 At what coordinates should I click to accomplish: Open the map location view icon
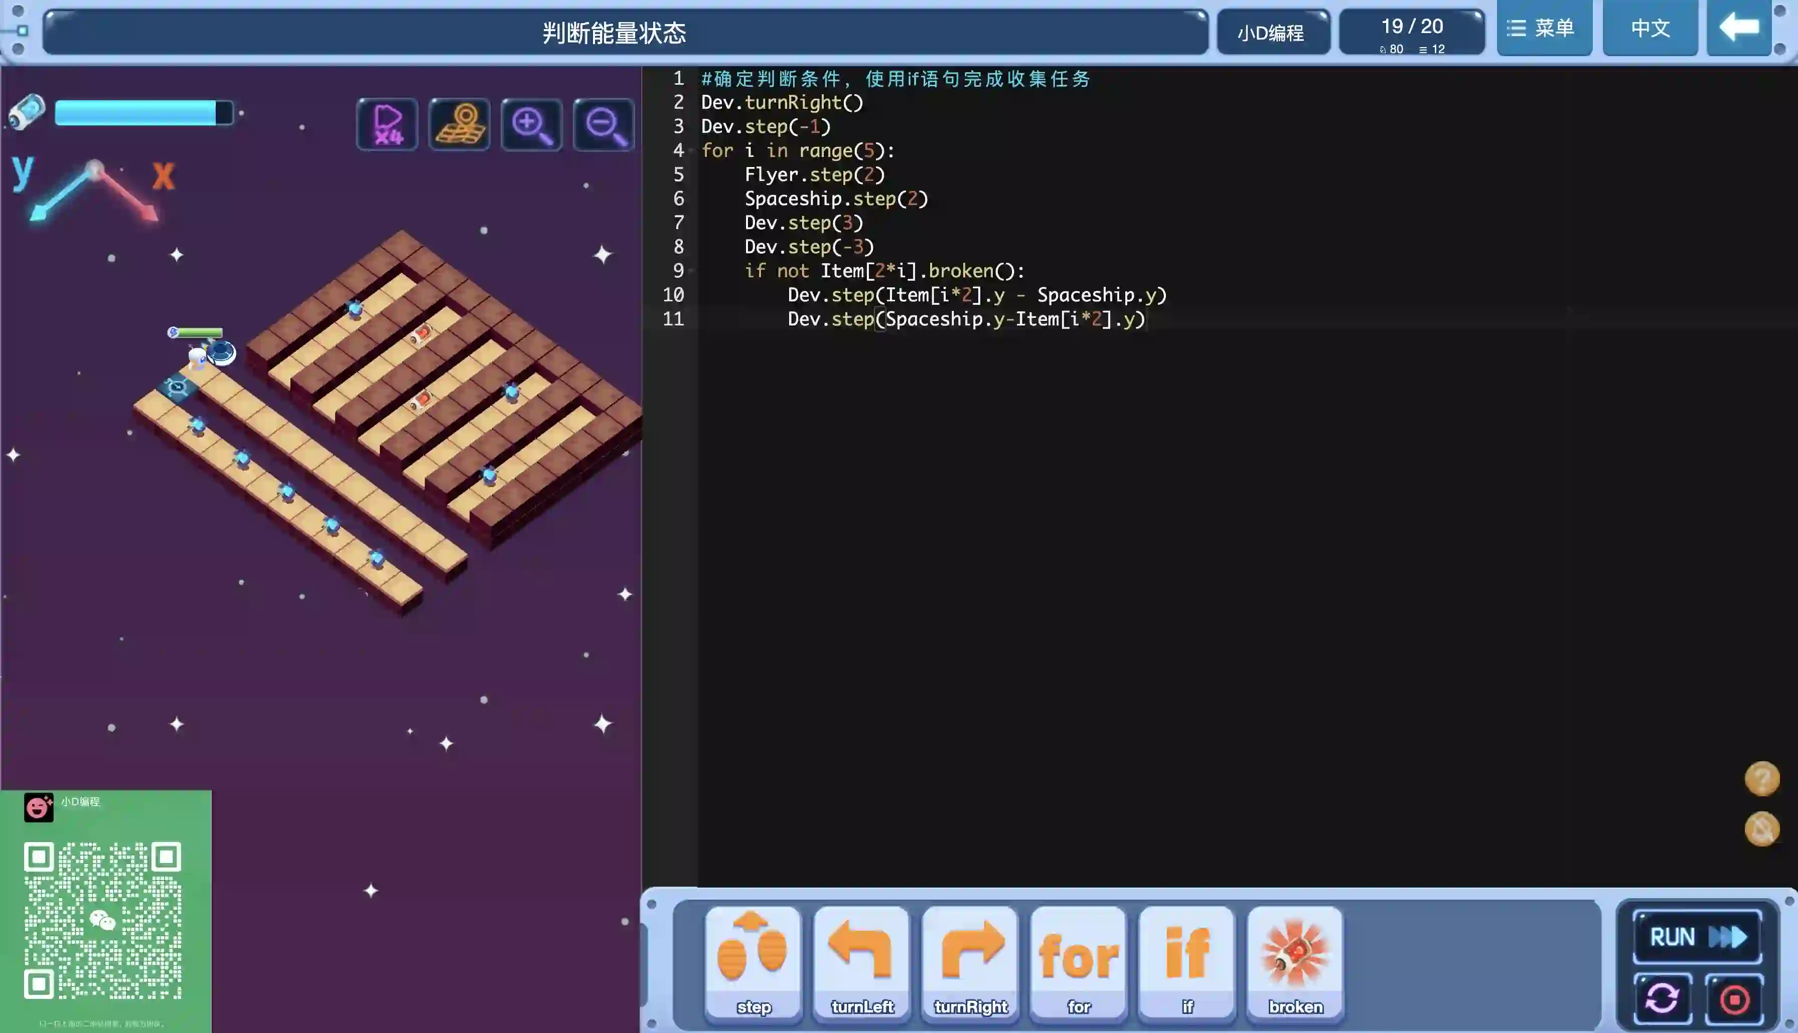coord(460,125)
